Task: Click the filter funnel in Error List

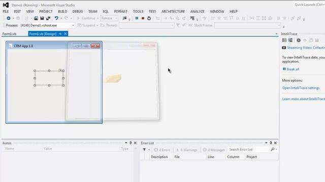Action: pos(144,150)
